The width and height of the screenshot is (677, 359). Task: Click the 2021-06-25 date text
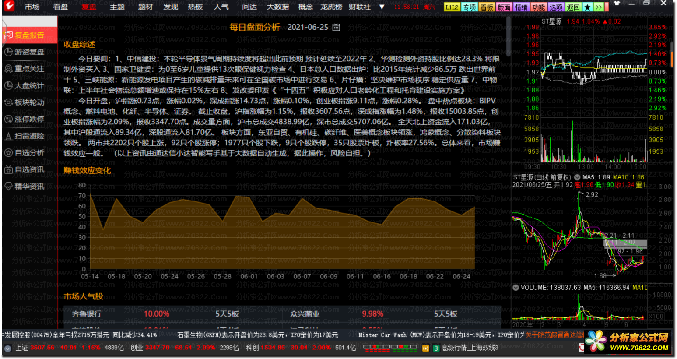pos(308,27)
